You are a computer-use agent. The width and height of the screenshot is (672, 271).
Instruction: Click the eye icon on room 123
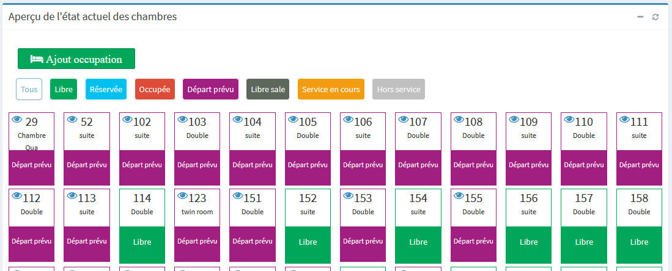coord(182,197)
